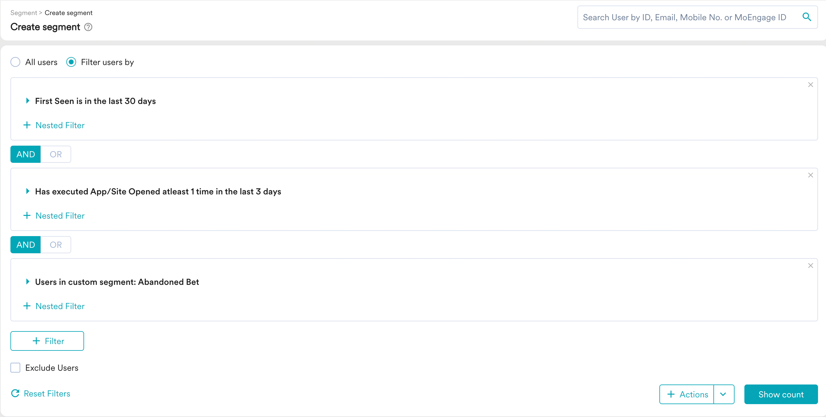
Task: Click the Show count button
Action: 781,394
